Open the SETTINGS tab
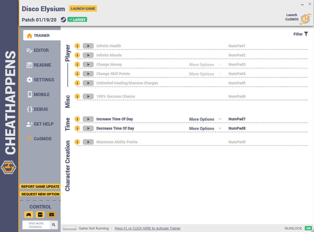The width and height of the screenshot is (314, 232). pos(40,80)
